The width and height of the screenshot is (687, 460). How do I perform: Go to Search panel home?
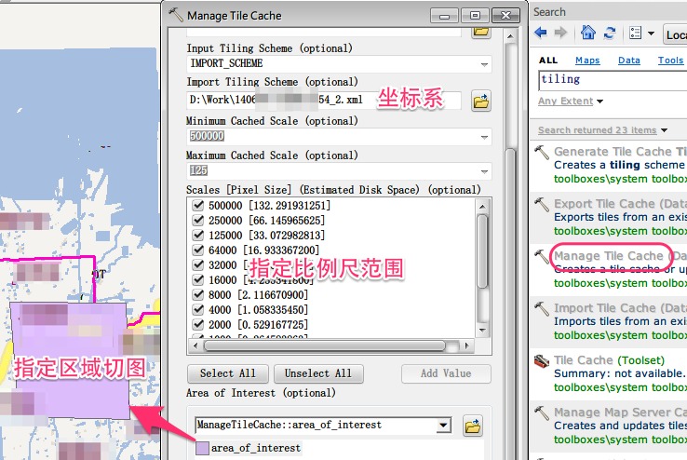point(587,34)
